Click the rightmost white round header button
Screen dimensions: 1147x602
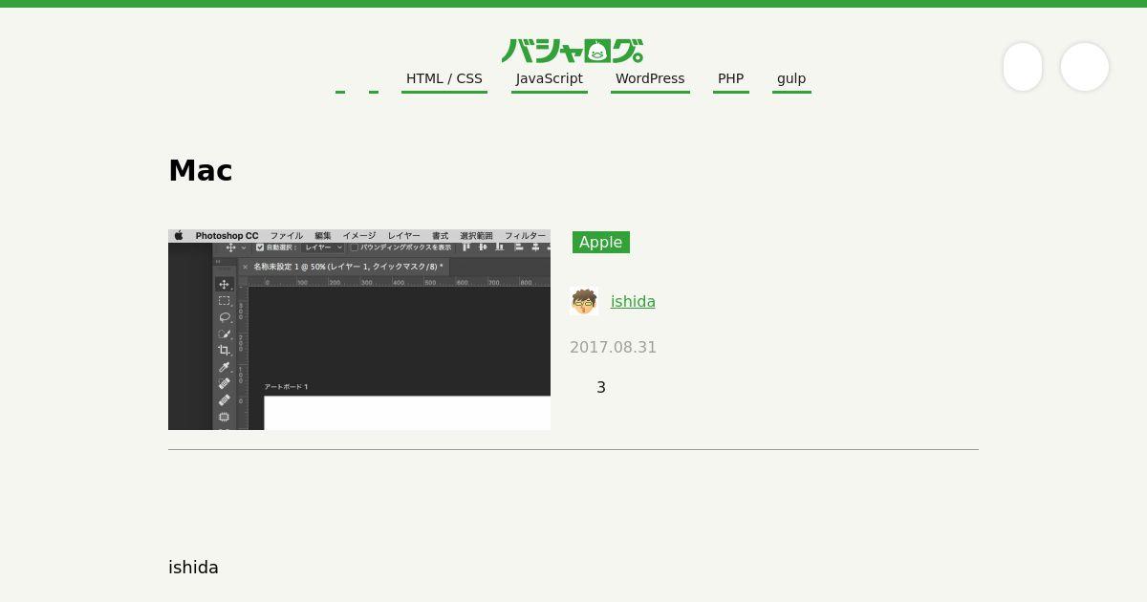(x=1085, y=67)
